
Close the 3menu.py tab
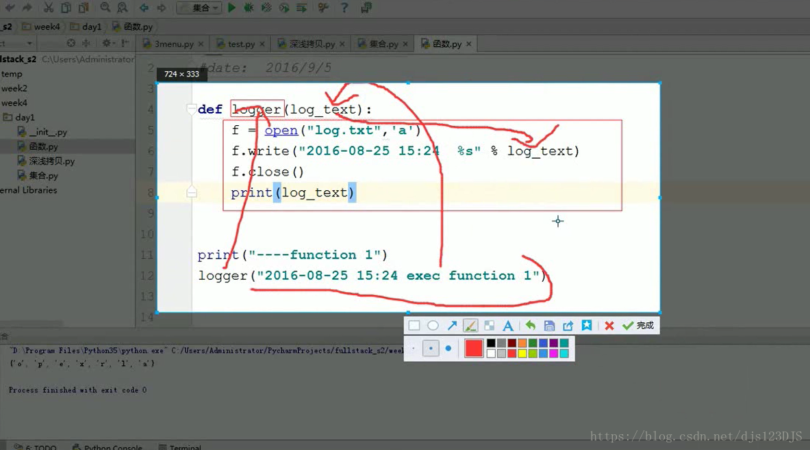[201, 44]
